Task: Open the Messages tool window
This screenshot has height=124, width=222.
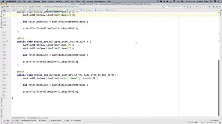Action: 76,120
